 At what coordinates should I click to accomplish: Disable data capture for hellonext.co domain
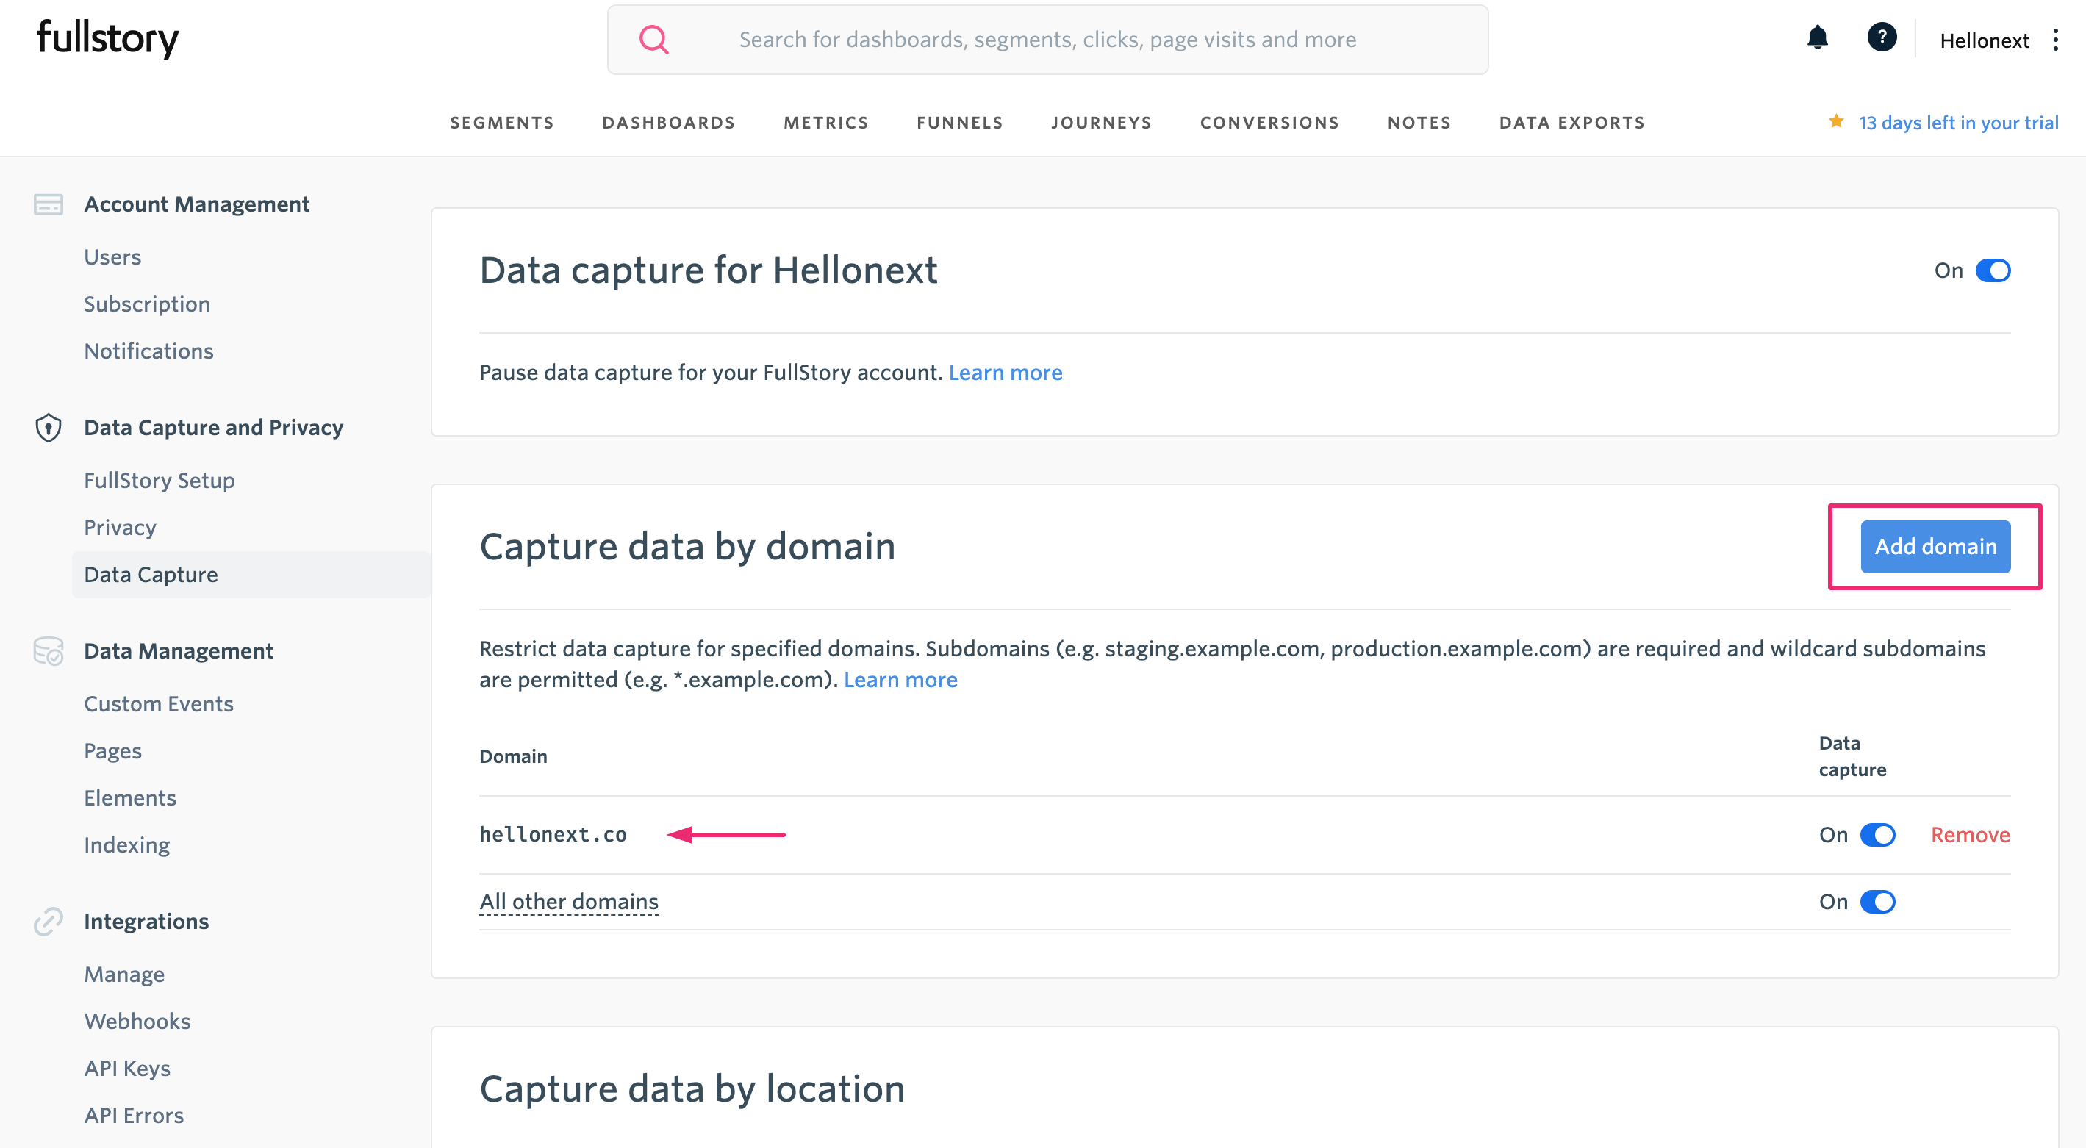coord(1877,835)
